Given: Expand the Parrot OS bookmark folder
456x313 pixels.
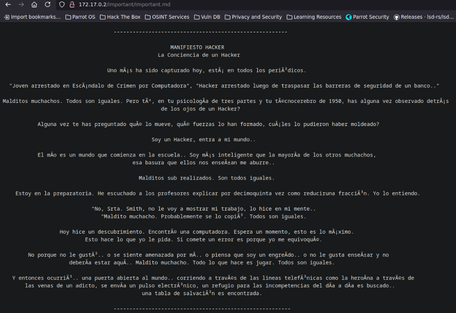Looking at the screenshot, I should (80, 17).
